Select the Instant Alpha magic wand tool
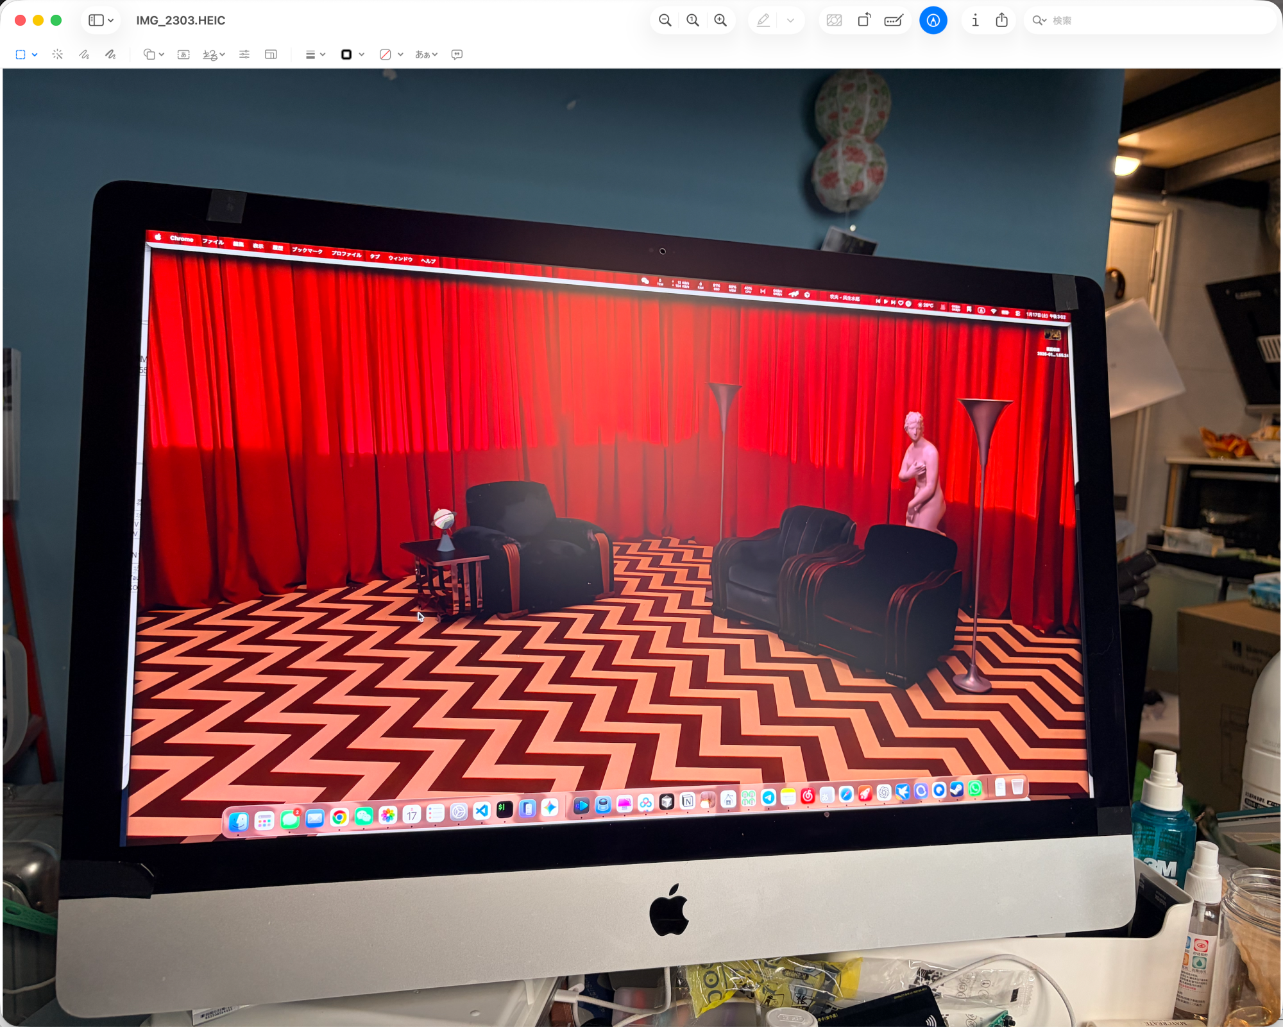 click(58, 55)
